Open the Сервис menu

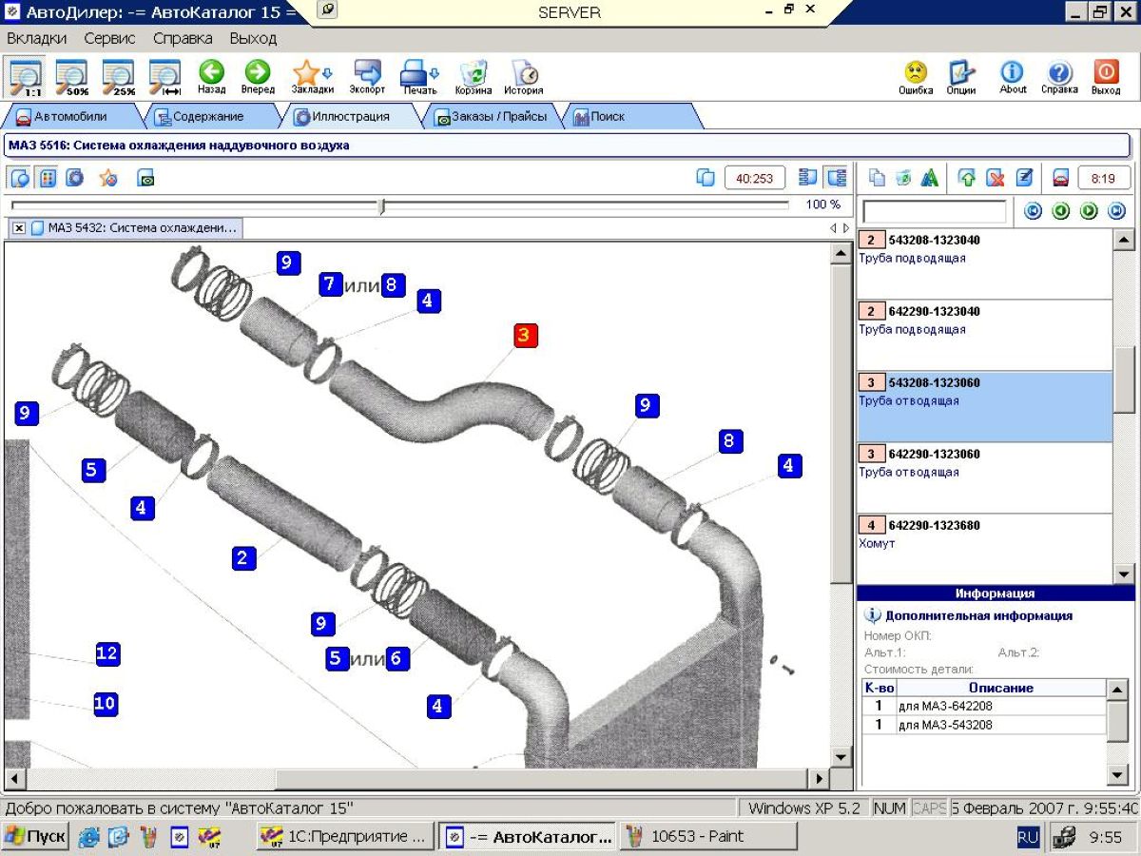109,39
